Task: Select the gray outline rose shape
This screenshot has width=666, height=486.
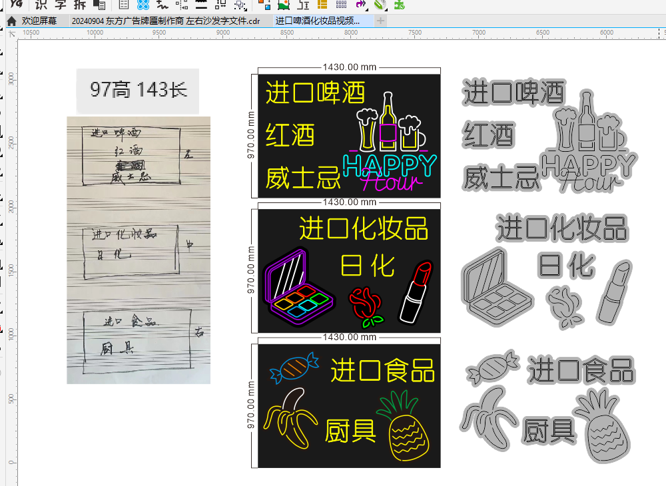Action: (x=565, y=308)
